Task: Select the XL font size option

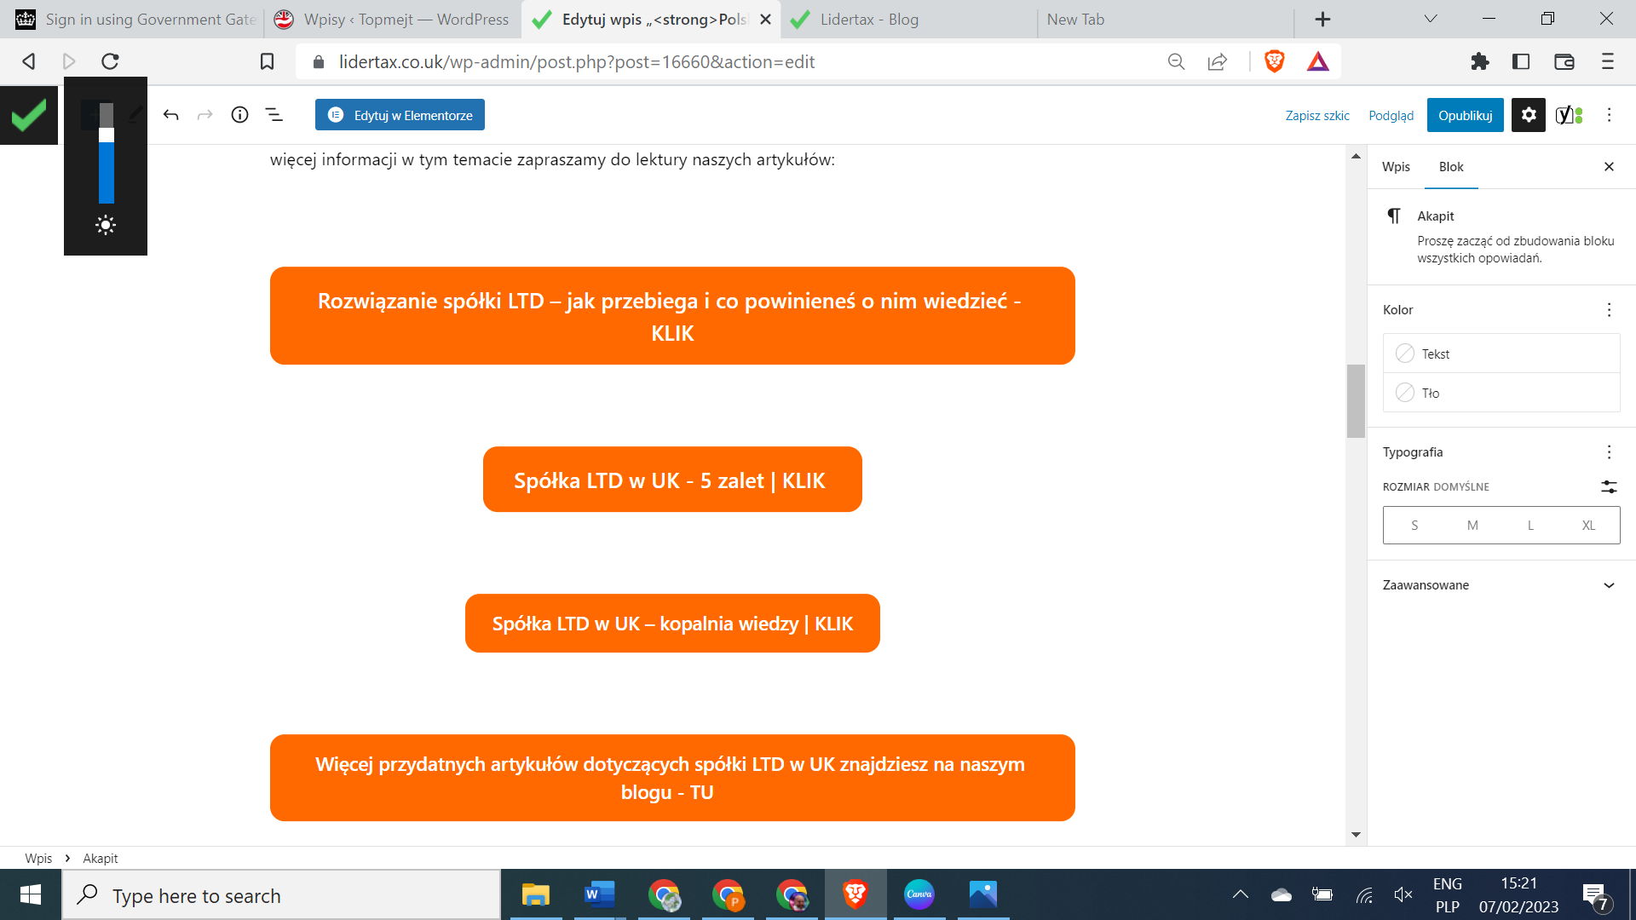Action: [1588, 526]
